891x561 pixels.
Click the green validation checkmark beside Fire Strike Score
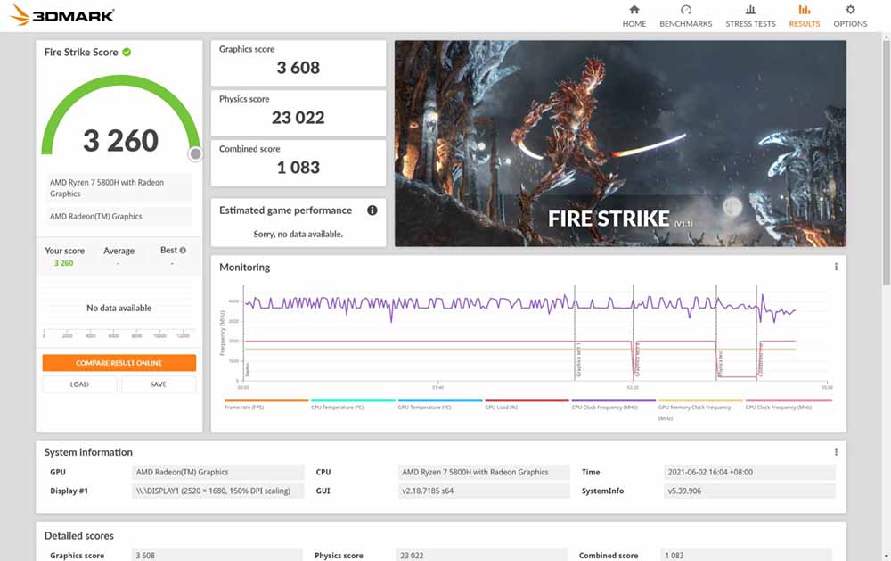coord(127,52)
